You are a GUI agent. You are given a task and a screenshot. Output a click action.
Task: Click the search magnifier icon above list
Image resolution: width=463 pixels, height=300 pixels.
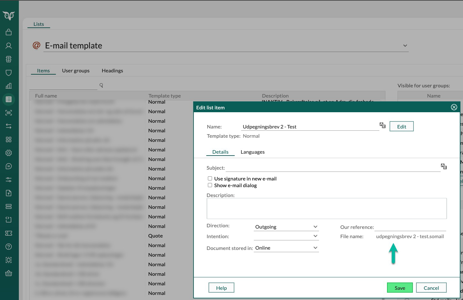click(101, 85)
